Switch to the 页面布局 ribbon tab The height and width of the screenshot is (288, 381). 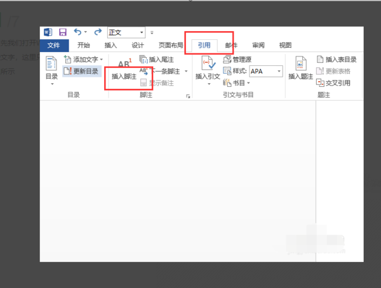tap(171, 45)
